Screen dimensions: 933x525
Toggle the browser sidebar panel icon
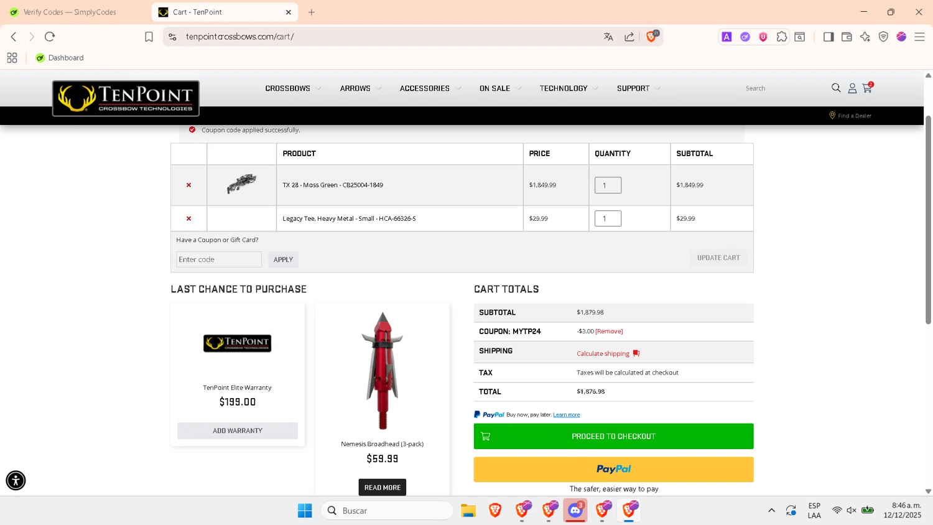click(829, 37)
